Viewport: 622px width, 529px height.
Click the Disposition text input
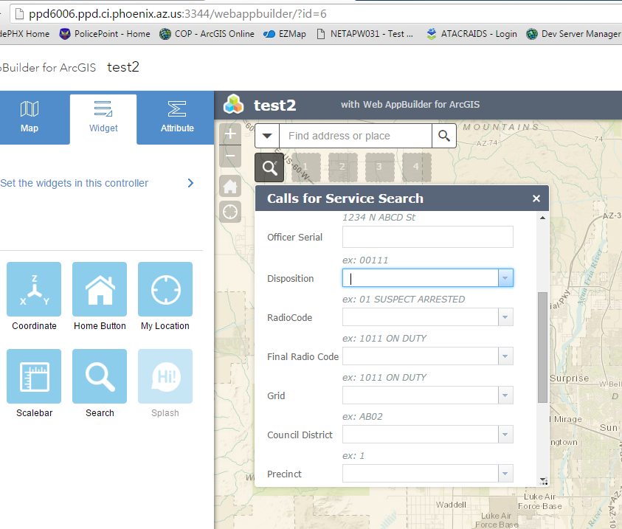click(421, 278)
